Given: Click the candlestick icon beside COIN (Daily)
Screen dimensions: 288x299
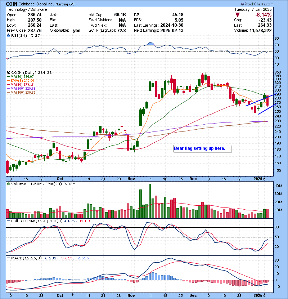Looking at the screenshot, I should pyautogui.click(x=8, y=72).
